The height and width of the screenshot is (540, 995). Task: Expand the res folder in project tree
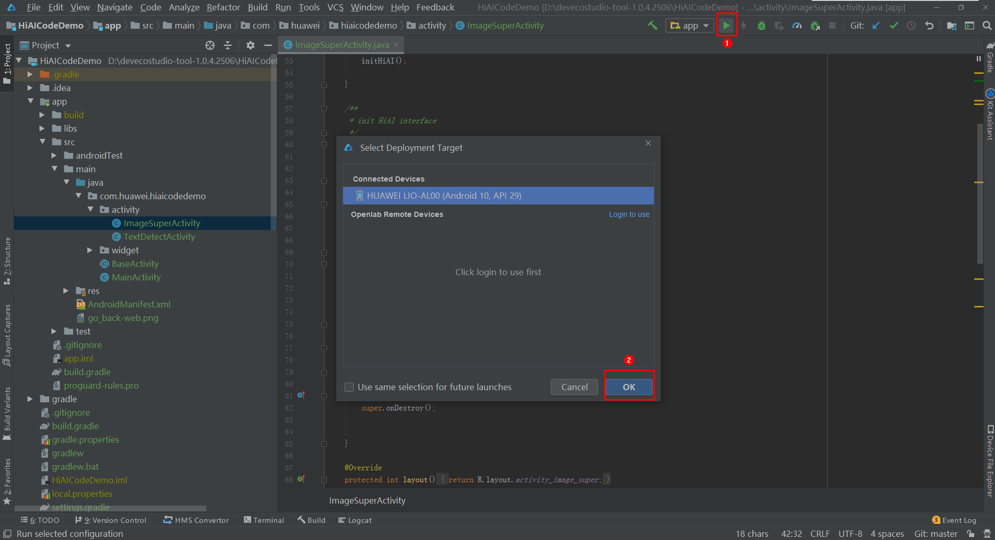[66, 291]
